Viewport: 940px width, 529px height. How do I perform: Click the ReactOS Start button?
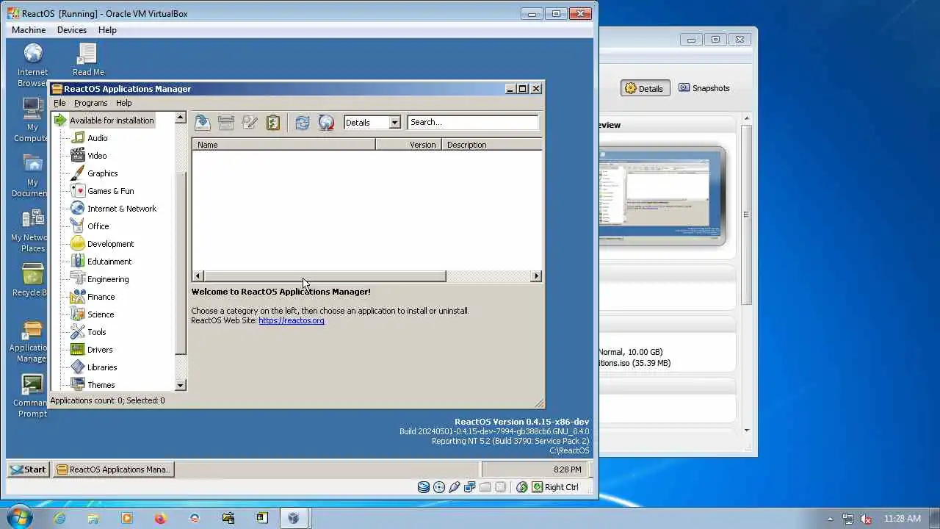28,469
